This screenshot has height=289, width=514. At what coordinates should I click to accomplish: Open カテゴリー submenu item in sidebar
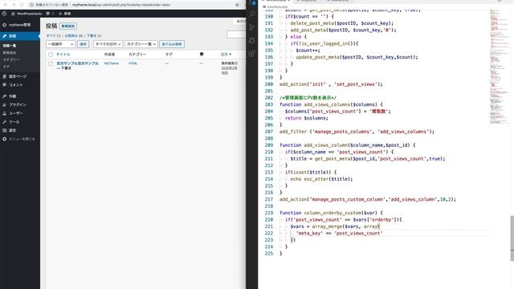coord(11,59)
